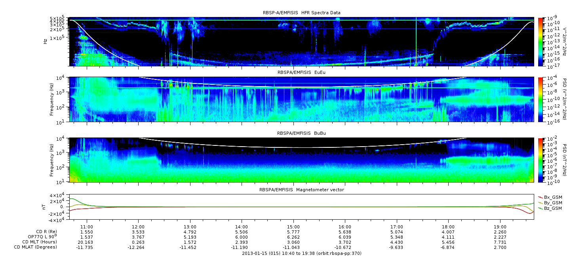Select the 19:00 time tick label
This screenshot has height=260, width=573.
pyautogui.click(x=500, y=226)
